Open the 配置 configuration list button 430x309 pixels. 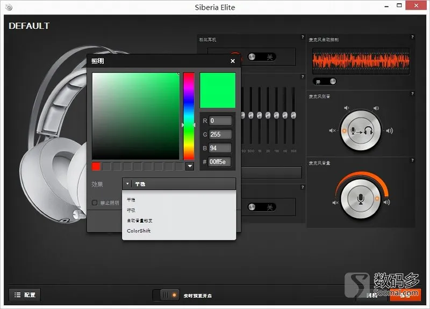pos(25,295)
